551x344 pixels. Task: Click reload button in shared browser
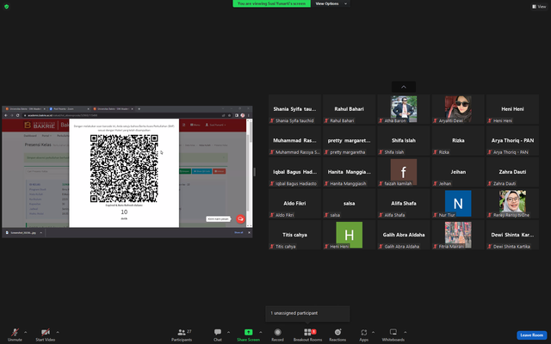[17, 115]
